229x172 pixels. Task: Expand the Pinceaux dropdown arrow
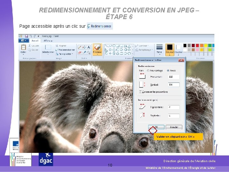tap(97, 54)
